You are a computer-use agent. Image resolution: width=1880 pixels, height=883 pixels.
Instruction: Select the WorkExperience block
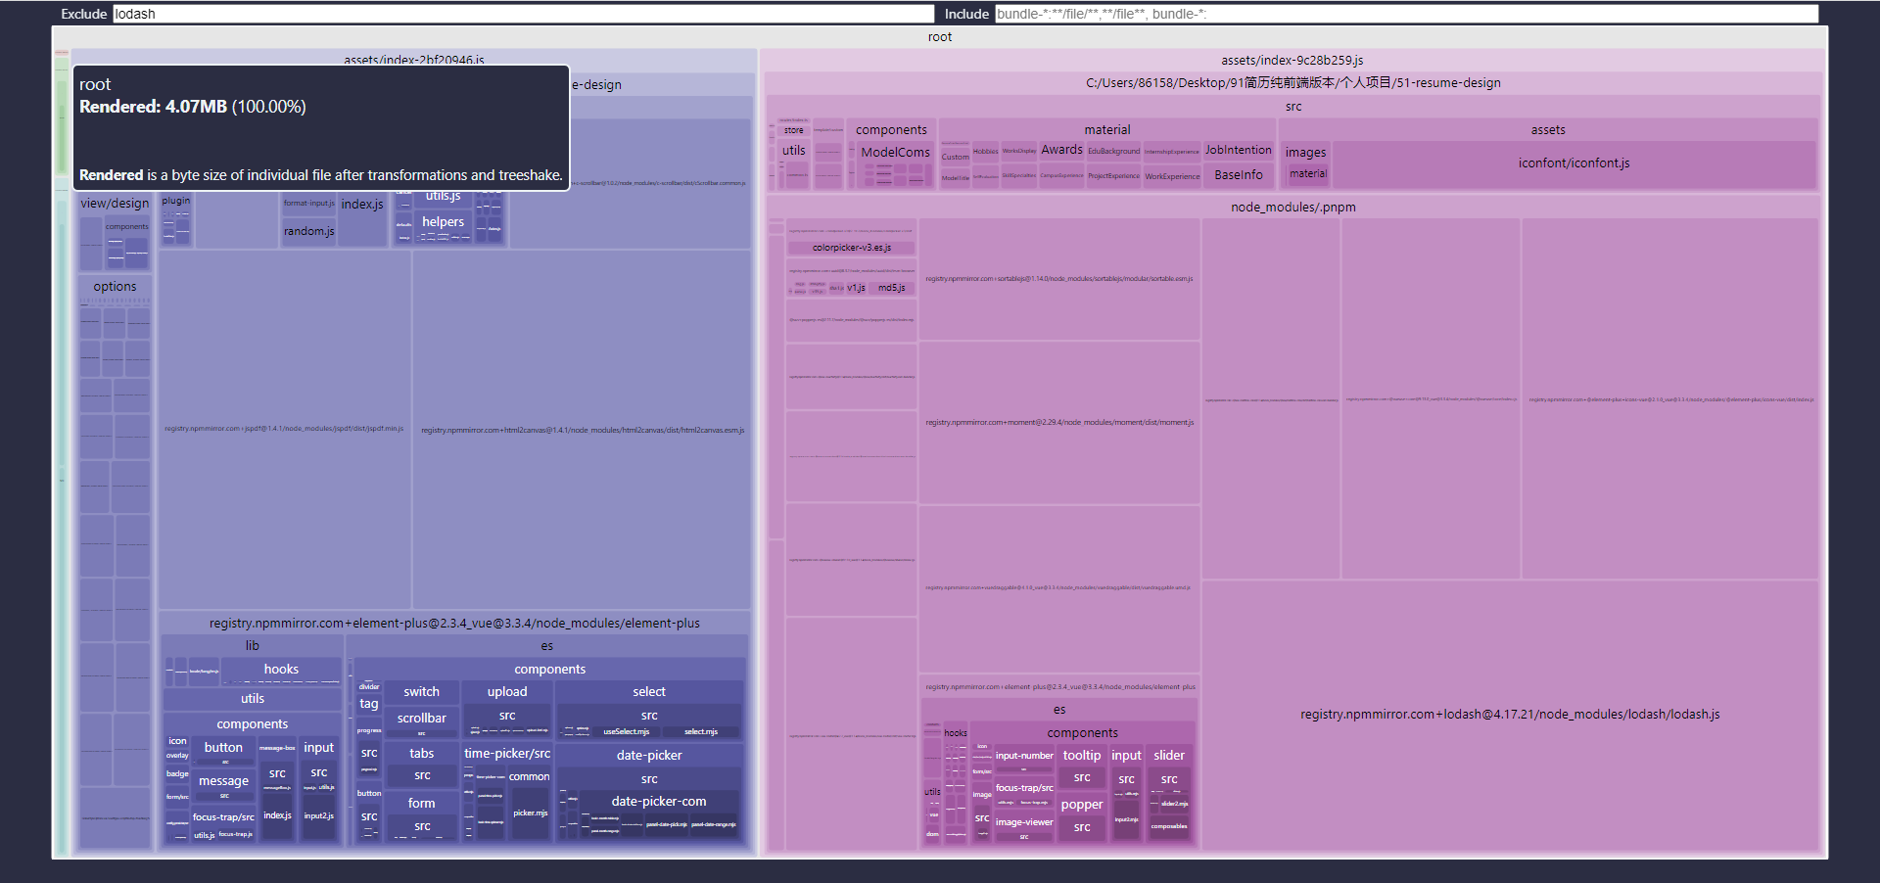coord(1172,177)
